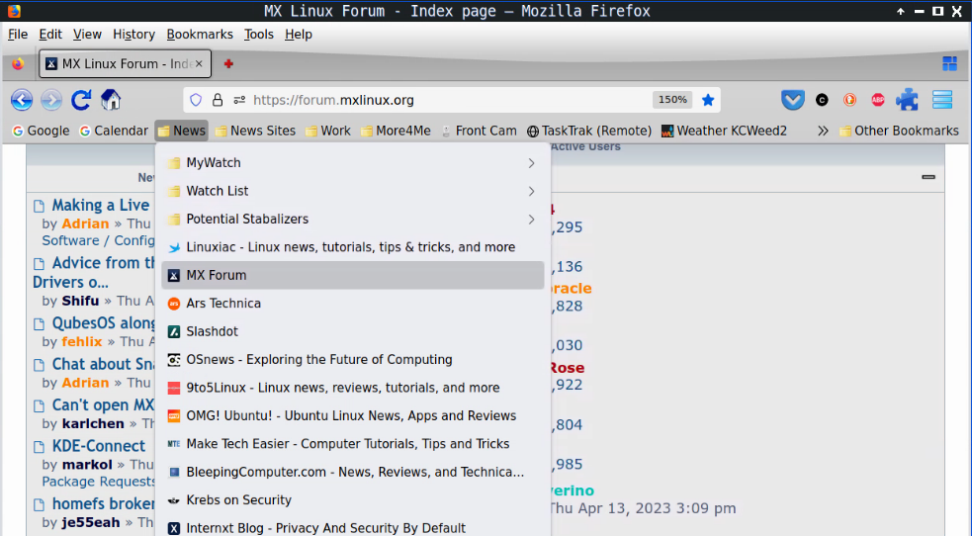Open the Google bookmark
The image size is (972, 536).
click(41, 131)
